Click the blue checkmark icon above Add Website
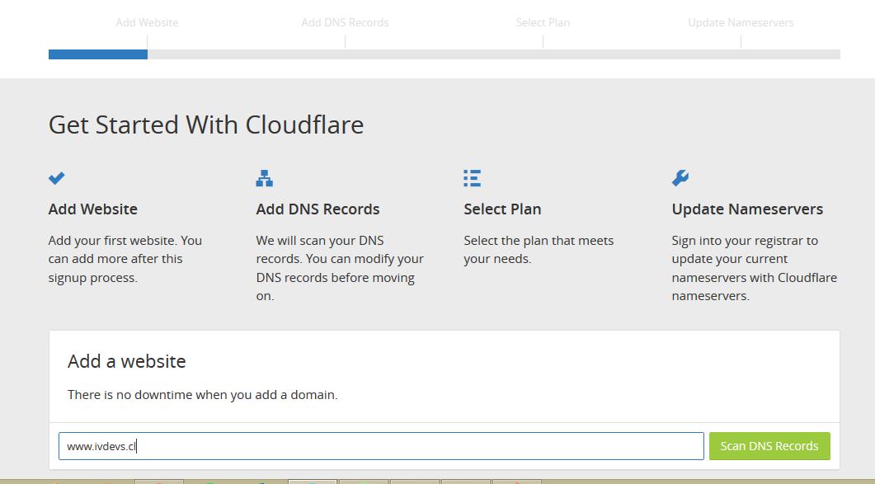The height and width of the screenshot is (484, 875). click(56, 178)
